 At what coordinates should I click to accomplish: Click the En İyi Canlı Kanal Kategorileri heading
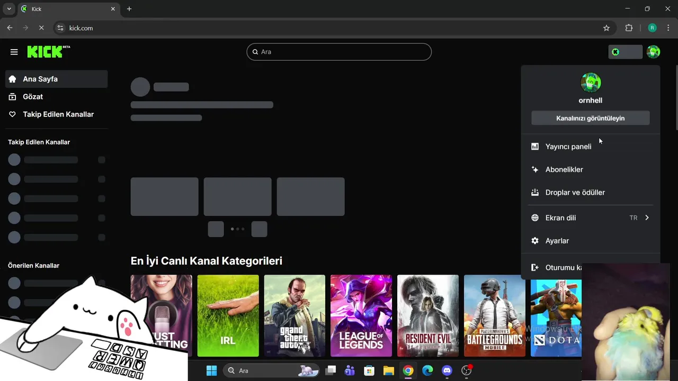pyautogui.click(x=207, y=261)
